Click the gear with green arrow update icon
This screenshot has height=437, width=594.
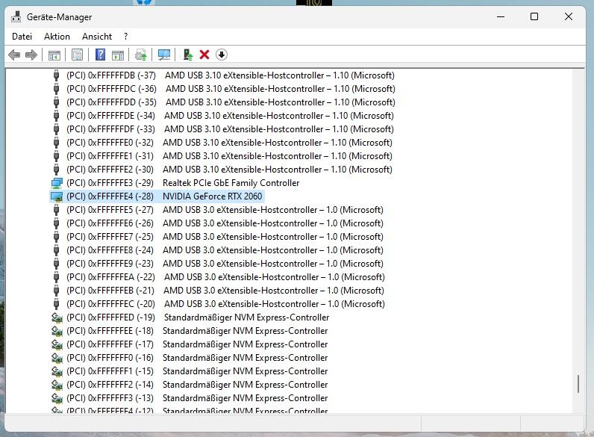141,55
